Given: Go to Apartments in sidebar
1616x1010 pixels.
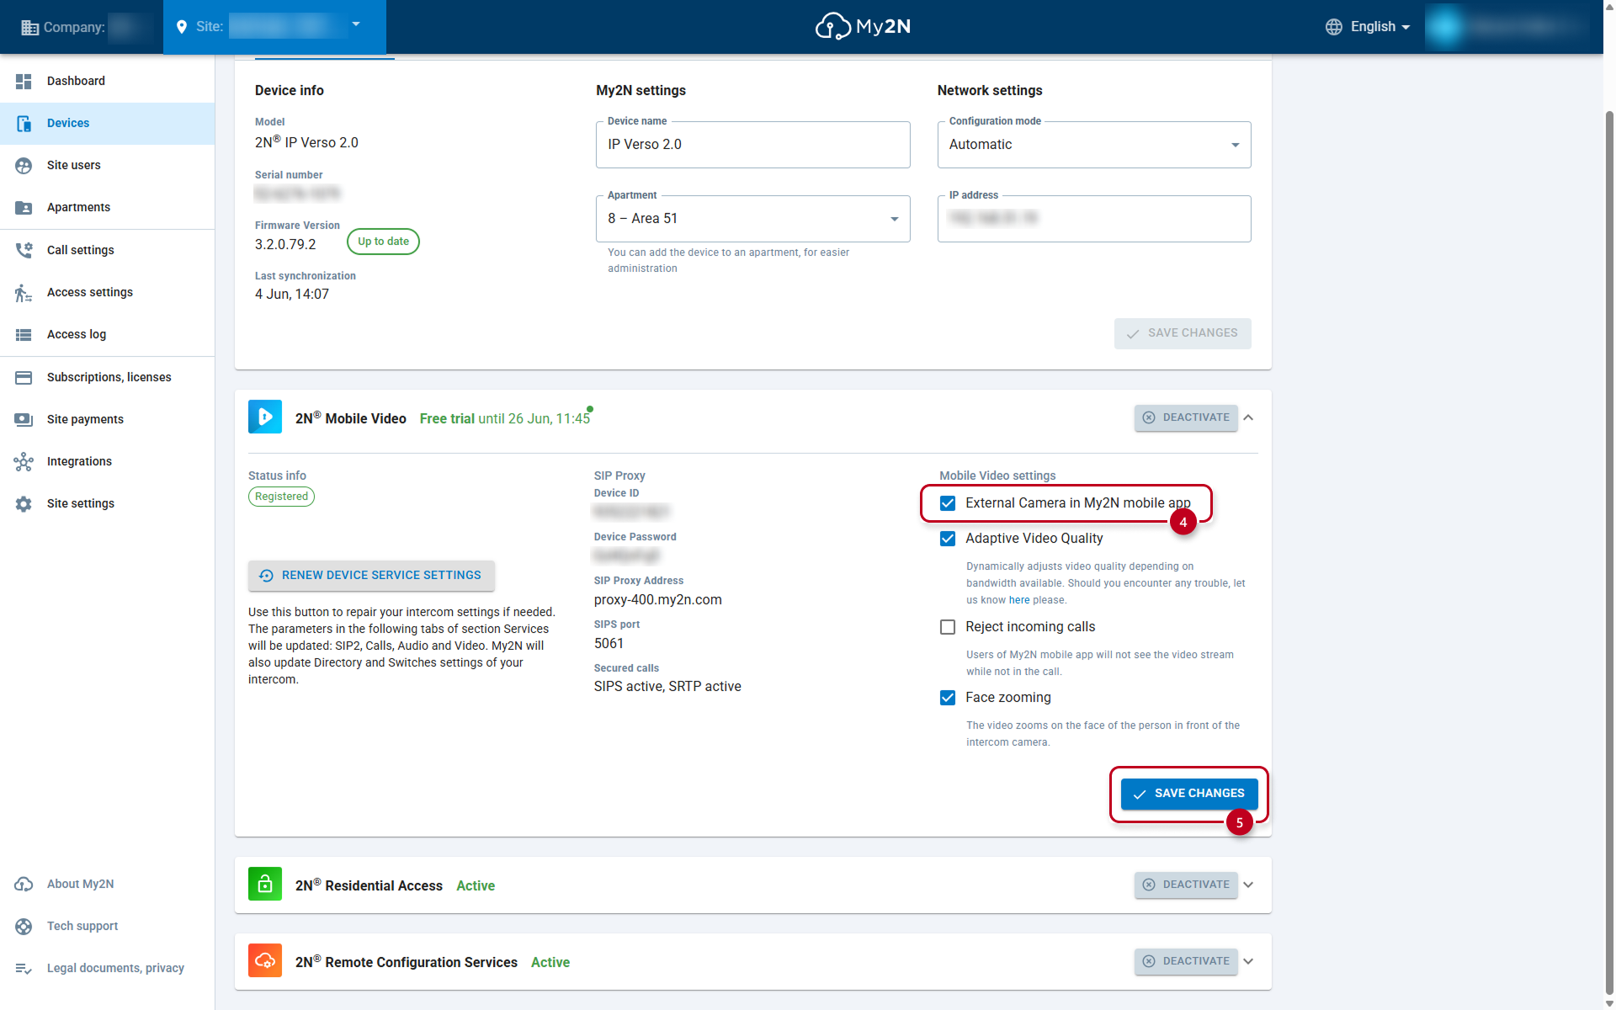Looking at the screenshot, I should pos(107,207).
